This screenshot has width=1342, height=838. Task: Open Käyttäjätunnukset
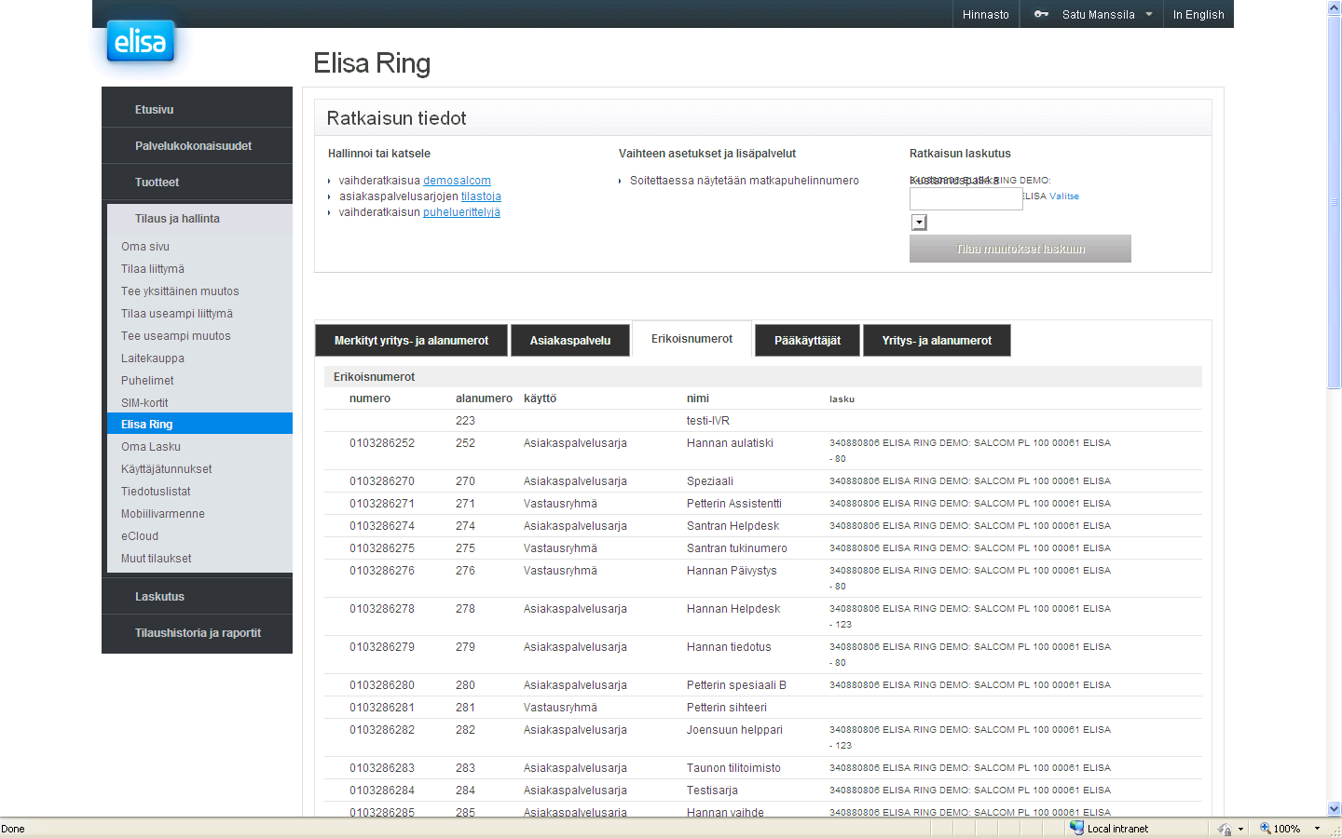166,468
